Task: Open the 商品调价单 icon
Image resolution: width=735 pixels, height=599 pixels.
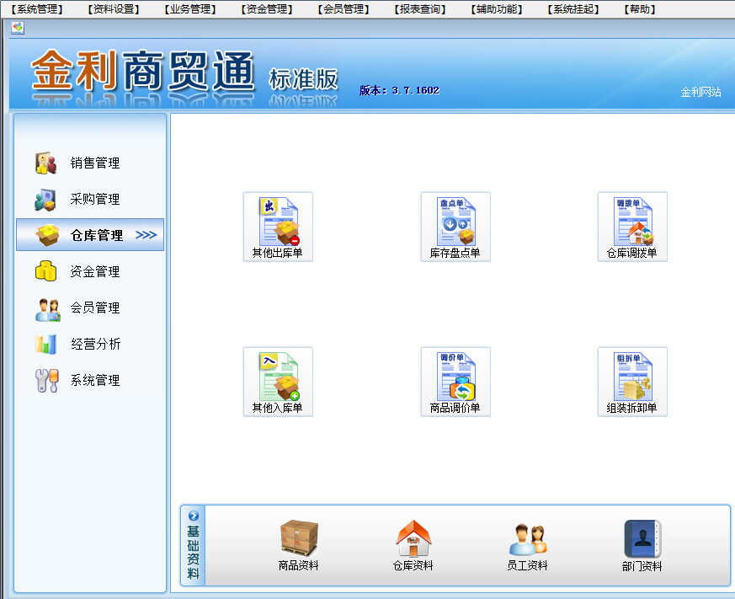Action: 455,382
